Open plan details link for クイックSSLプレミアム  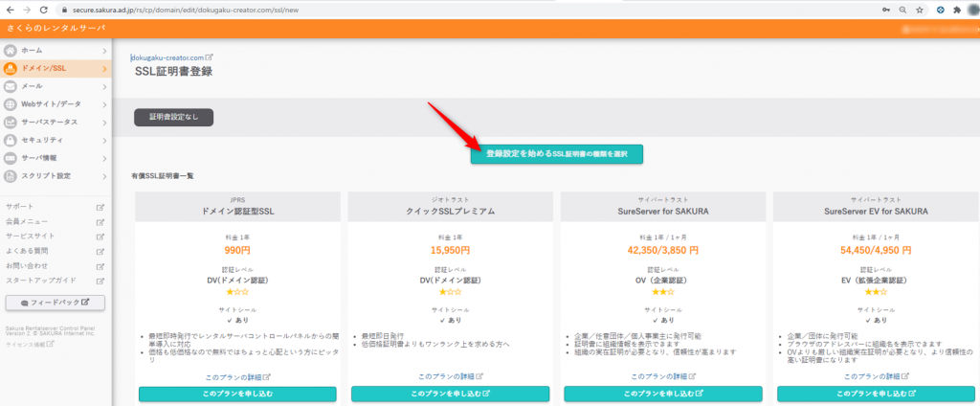click(x=450, y=376)
